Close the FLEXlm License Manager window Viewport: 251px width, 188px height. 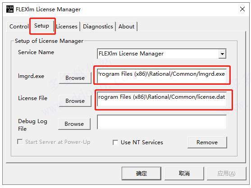pos(242,9)
